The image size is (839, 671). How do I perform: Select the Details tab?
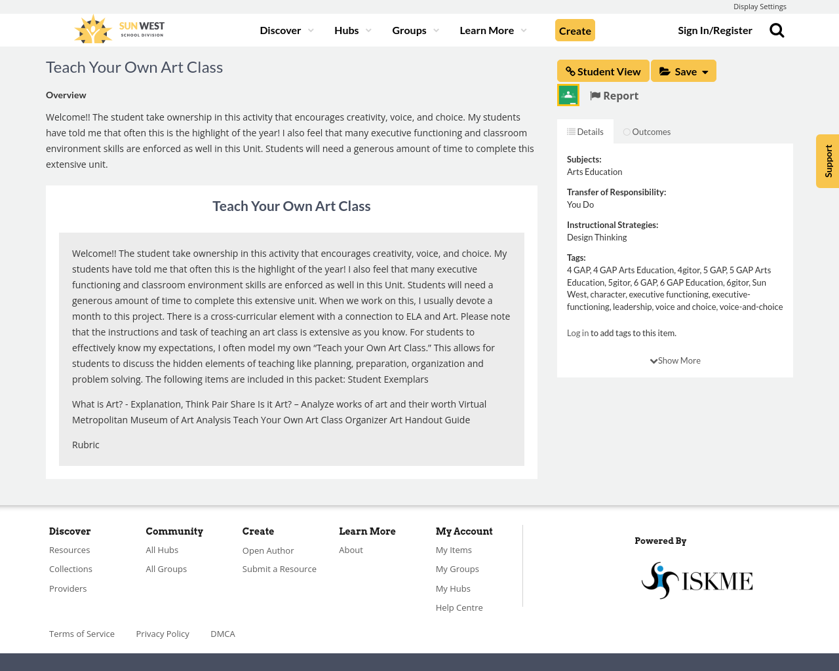pos(585,132)
